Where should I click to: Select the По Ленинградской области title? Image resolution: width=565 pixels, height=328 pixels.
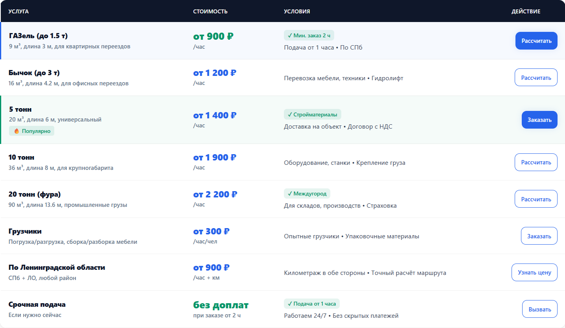point(57,267)
